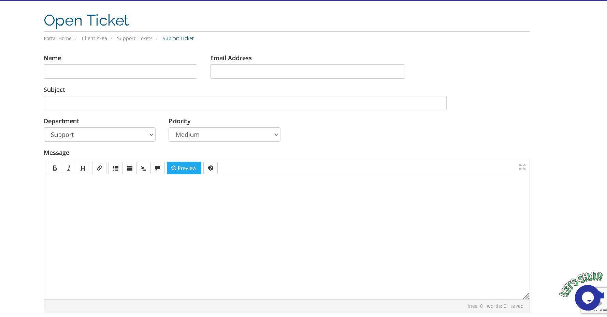
Task: Open the markdown help question mark
Action: coord(211,168)
